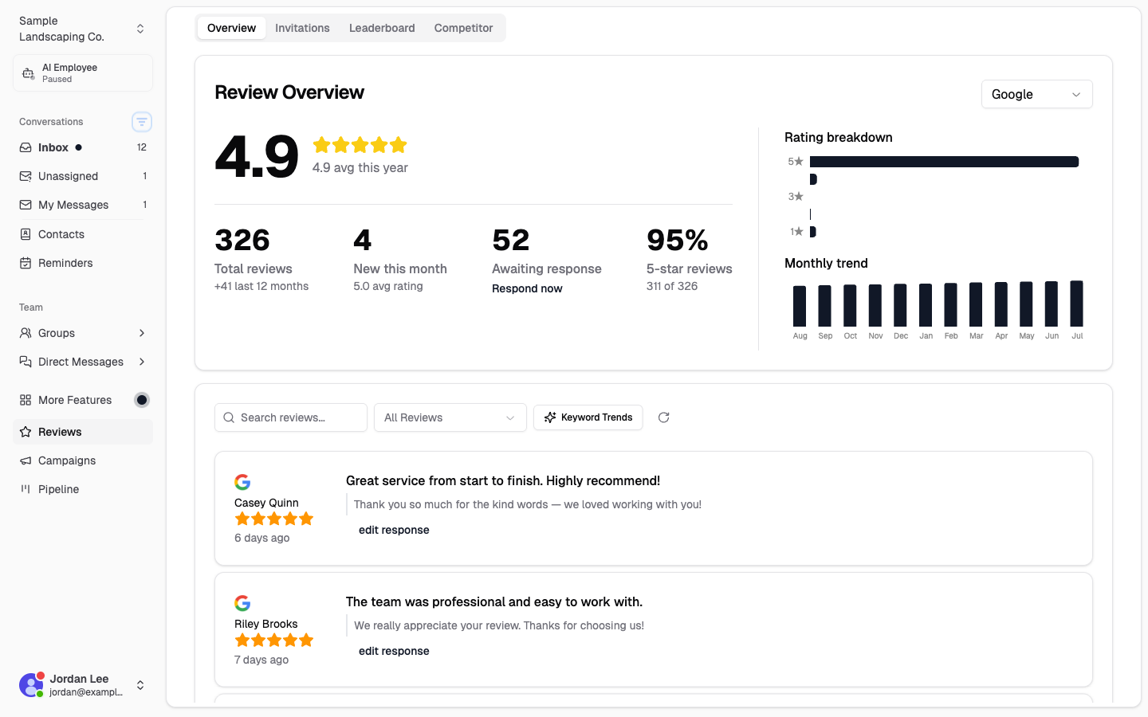Select the Overview tab

click(231, 28)
